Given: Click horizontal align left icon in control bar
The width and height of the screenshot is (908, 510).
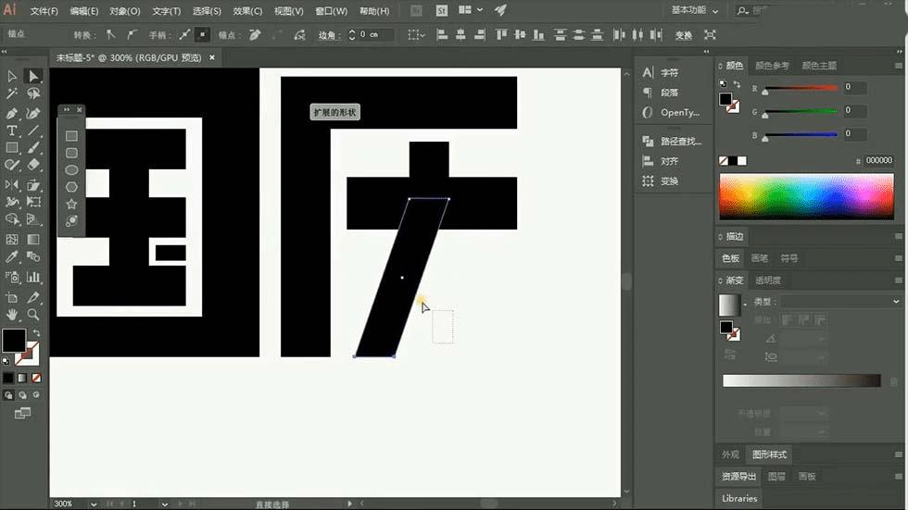Looking at the screenshot, I should (x=442, y=34).
